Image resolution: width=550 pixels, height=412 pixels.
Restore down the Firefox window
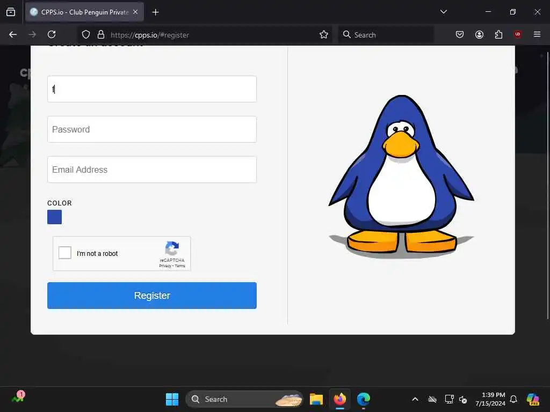(x=513, y=12)
